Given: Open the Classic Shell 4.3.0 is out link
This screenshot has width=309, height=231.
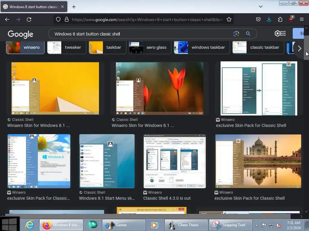Looking at the screenshot, I should pyautogui.click(x=167, y=198).
